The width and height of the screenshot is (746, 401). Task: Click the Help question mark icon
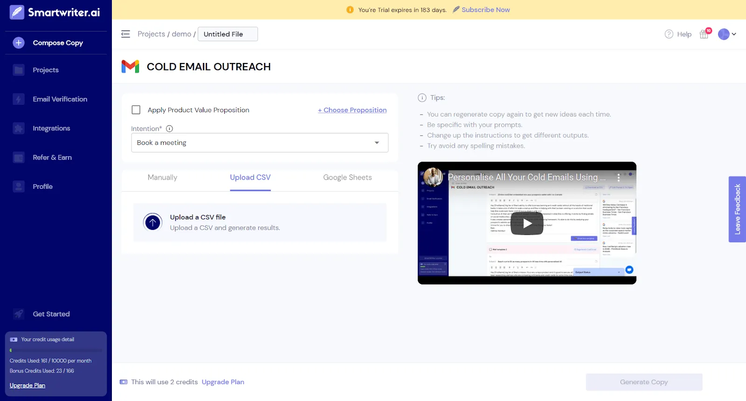tap(669, 34)
